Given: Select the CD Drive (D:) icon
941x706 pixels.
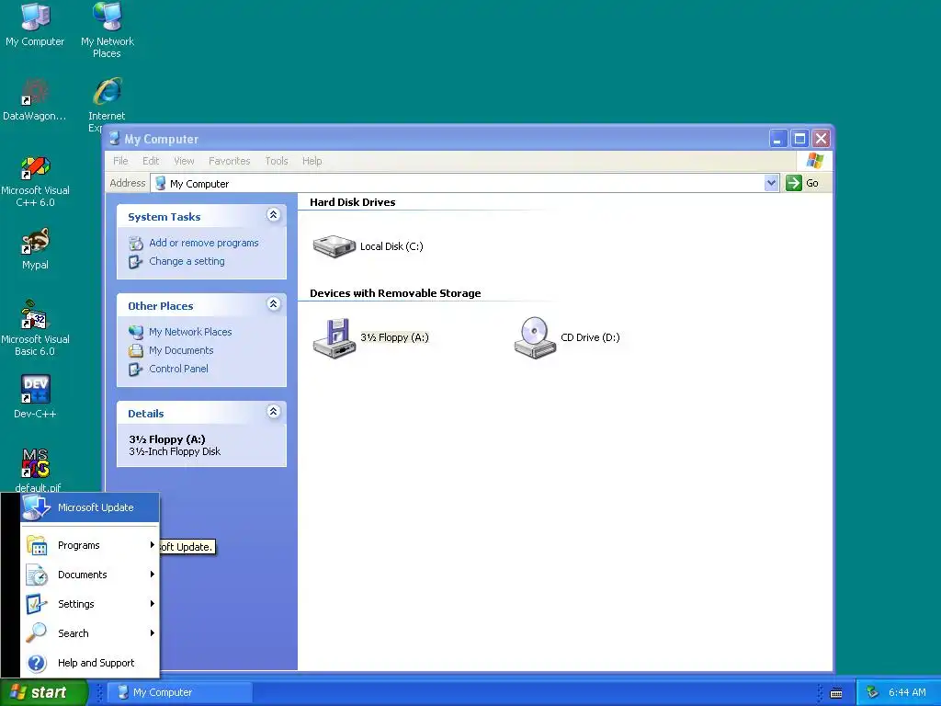Looking at the screenshot, I should 535,337.
